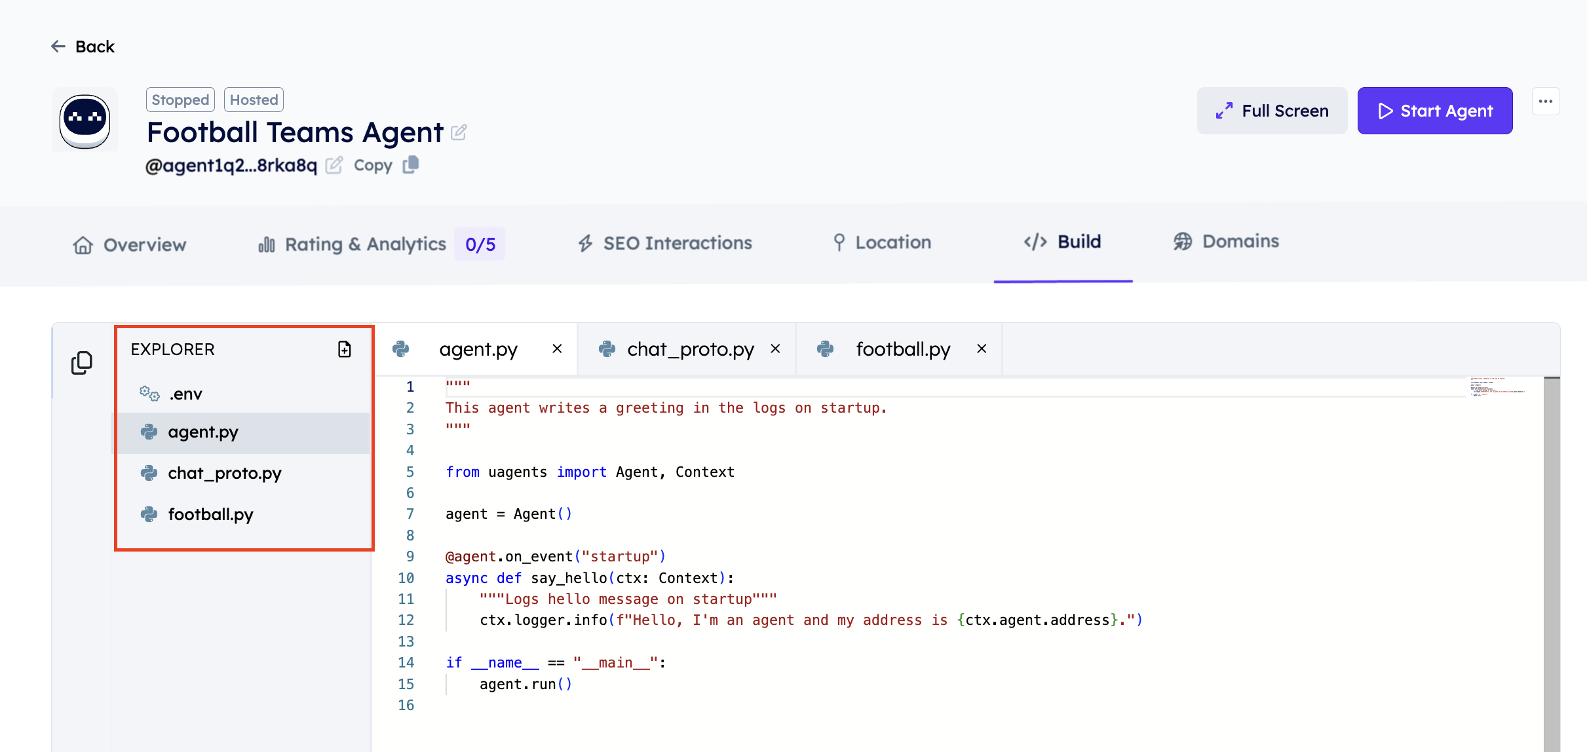
Task: Create a new file in Explorer
Action: pyautogui.click(x=345, y=349)
